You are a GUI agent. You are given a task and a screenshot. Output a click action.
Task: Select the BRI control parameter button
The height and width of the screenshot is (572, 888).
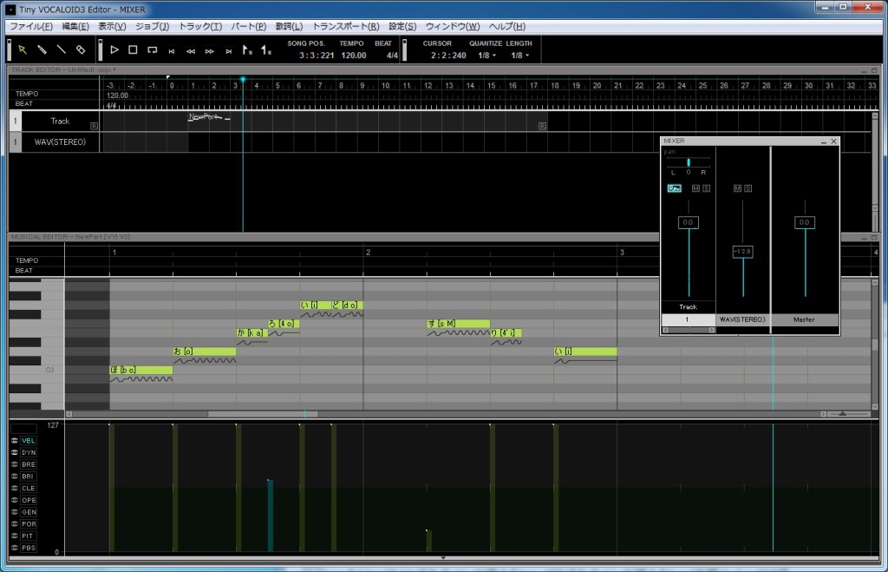[29, 477]
